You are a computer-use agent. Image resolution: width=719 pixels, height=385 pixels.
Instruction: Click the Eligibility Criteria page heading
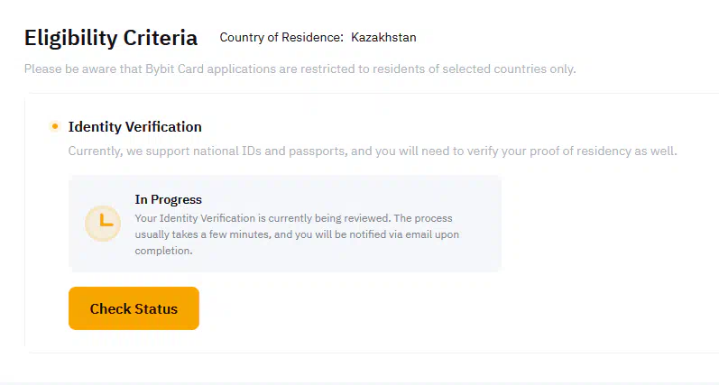click(111, 38)
